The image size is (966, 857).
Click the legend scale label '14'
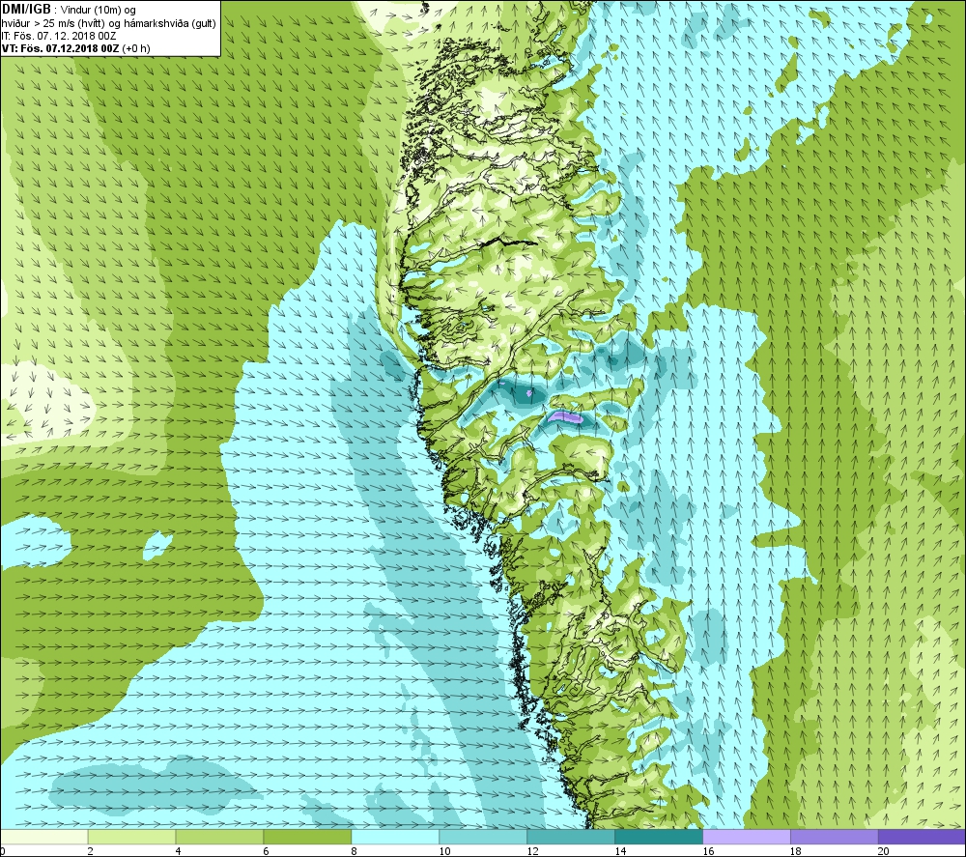(620, 851)
